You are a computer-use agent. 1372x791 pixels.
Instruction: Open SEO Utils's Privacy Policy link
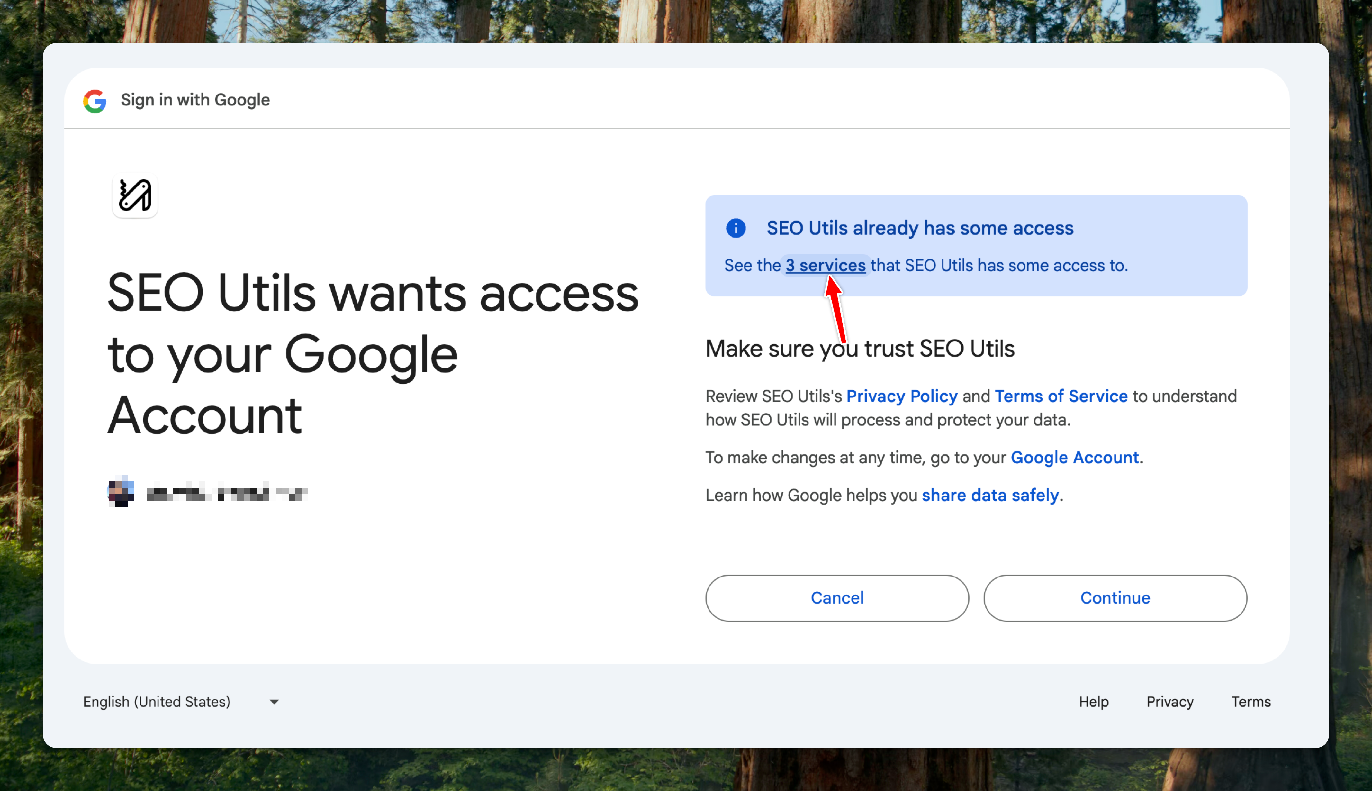pyautogui.click(x=902, y=396)
